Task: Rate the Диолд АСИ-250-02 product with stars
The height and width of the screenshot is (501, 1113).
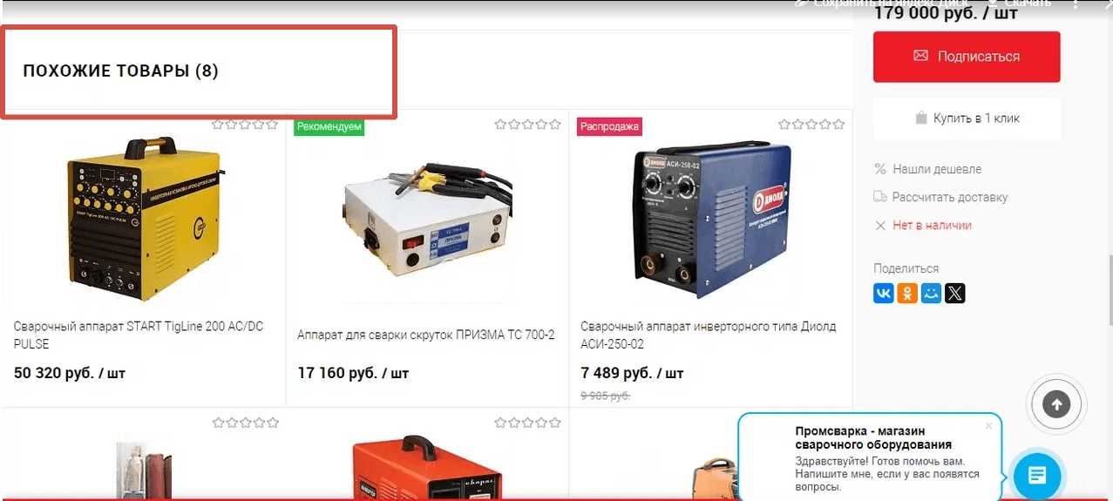Action: click(811, 125)
